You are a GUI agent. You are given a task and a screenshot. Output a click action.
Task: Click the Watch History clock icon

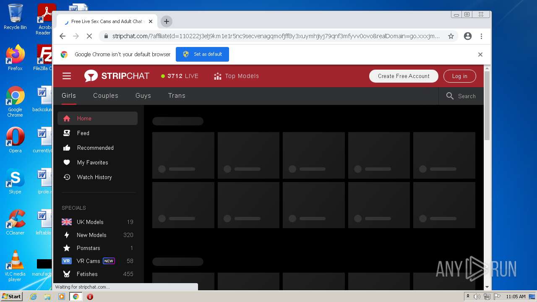pos(67,177)
